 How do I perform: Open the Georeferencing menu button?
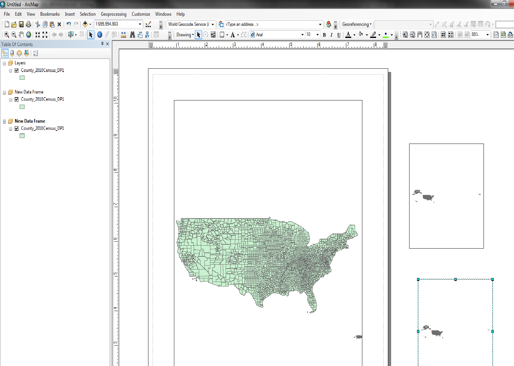(x=357, y=24)
